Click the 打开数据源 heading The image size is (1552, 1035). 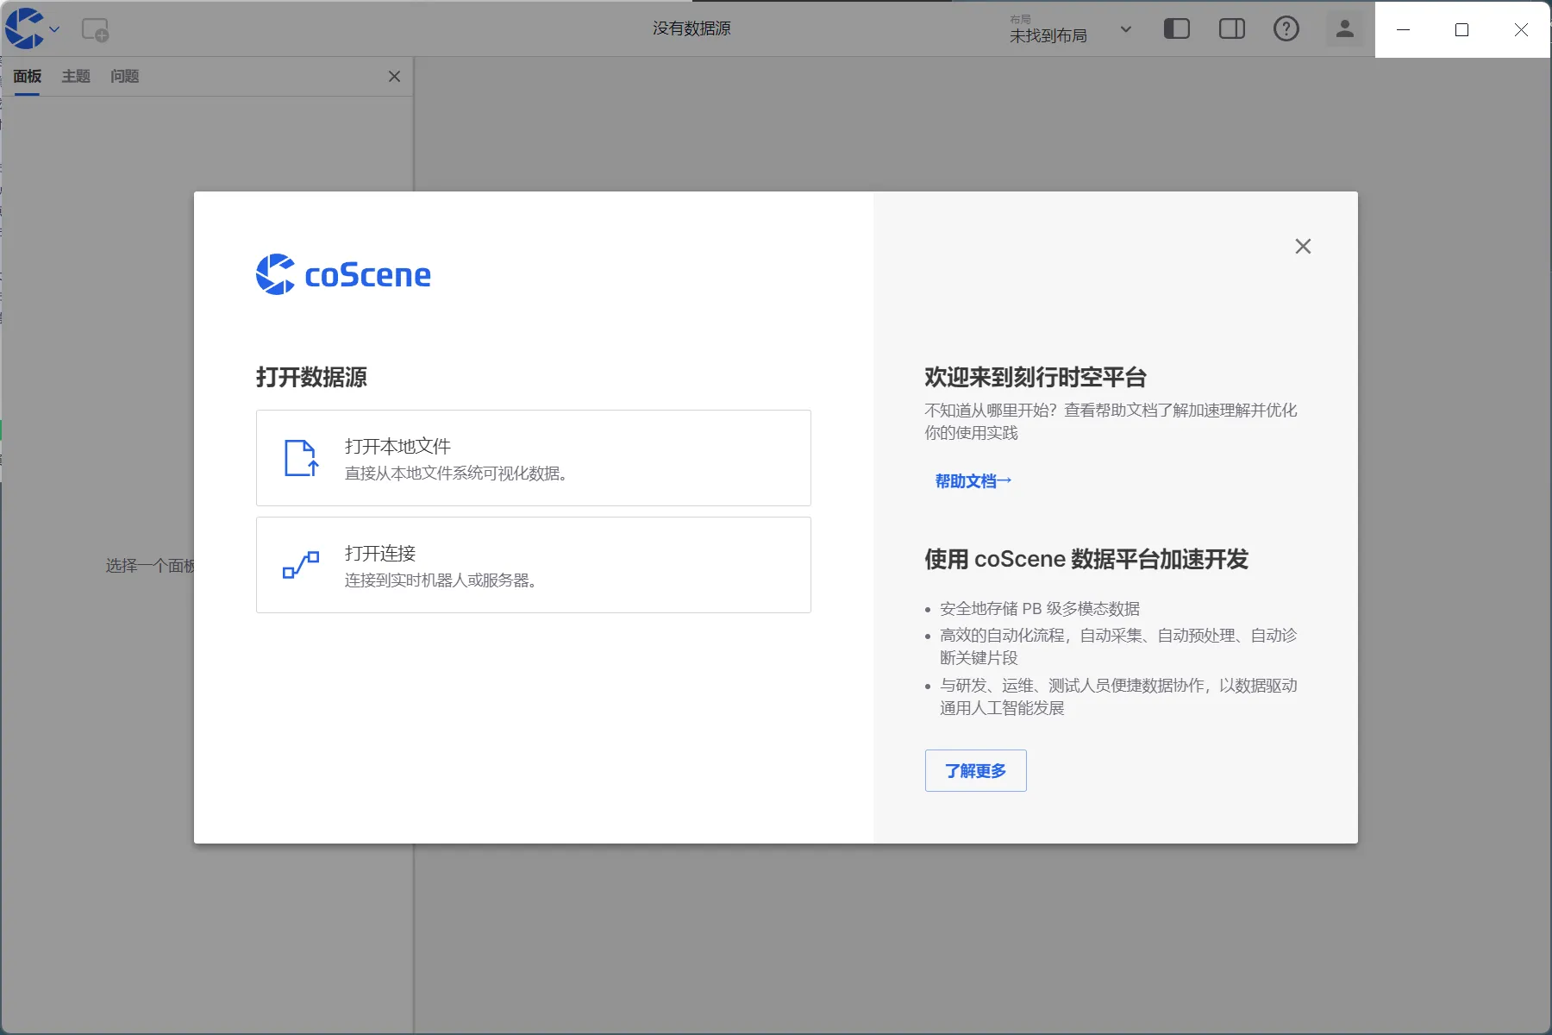(311, 378)
